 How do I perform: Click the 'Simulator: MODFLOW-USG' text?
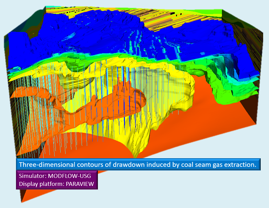click(x=55, y=176)
